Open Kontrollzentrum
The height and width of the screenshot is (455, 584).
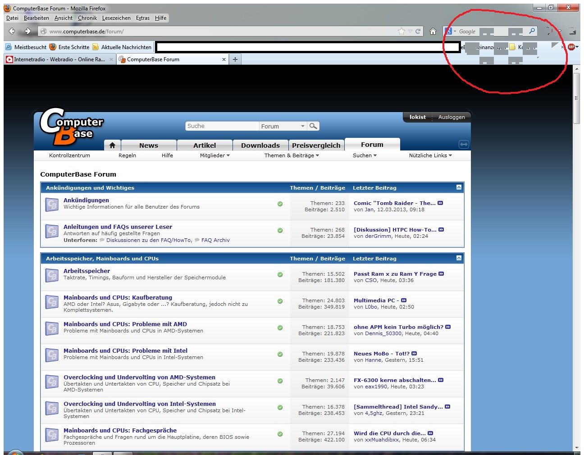click(x=69, y=155)
